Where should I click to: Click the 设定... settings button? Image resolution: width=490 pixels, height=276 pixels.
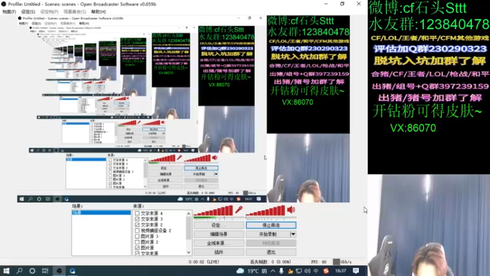(x=219, y=225)
